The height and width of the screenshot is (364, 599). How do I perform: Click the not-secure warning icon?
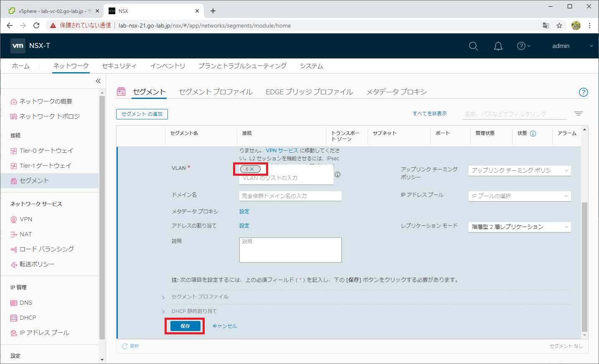coord(53,25)
